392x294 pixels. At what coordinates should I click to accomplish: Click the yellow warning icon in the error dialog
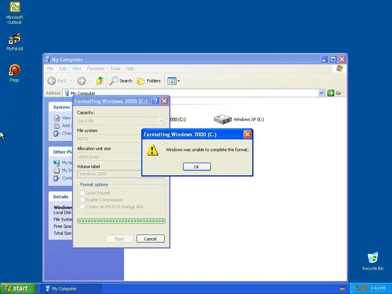[152, 150]
